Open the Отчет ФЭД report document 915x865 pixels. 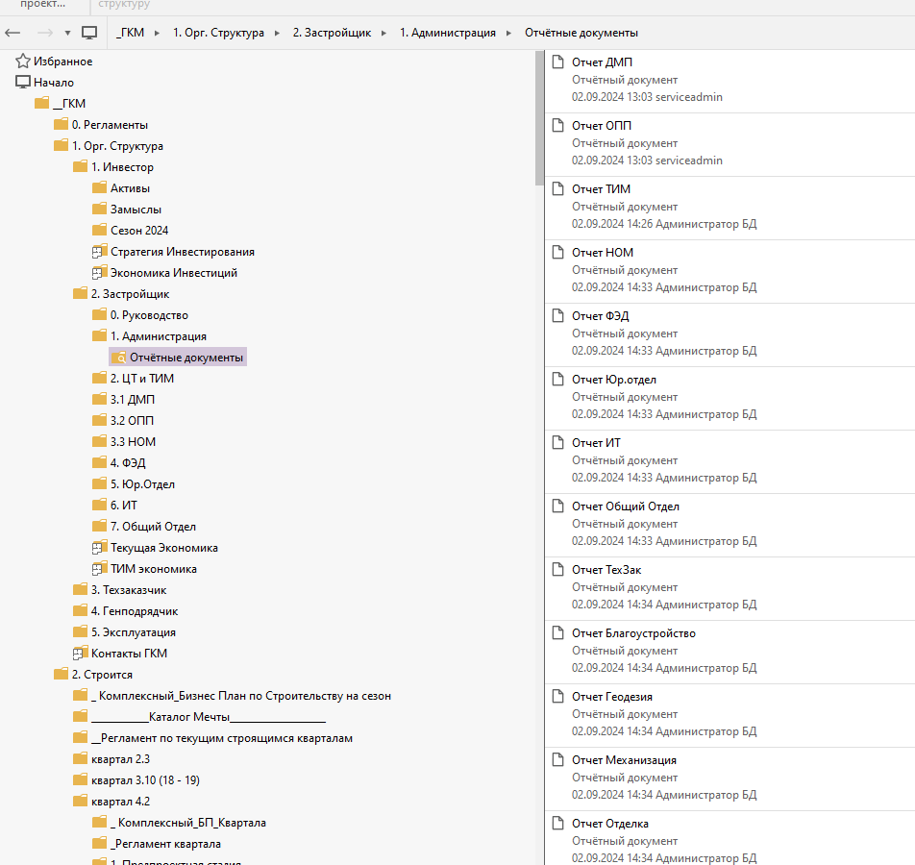coord(601,316)
